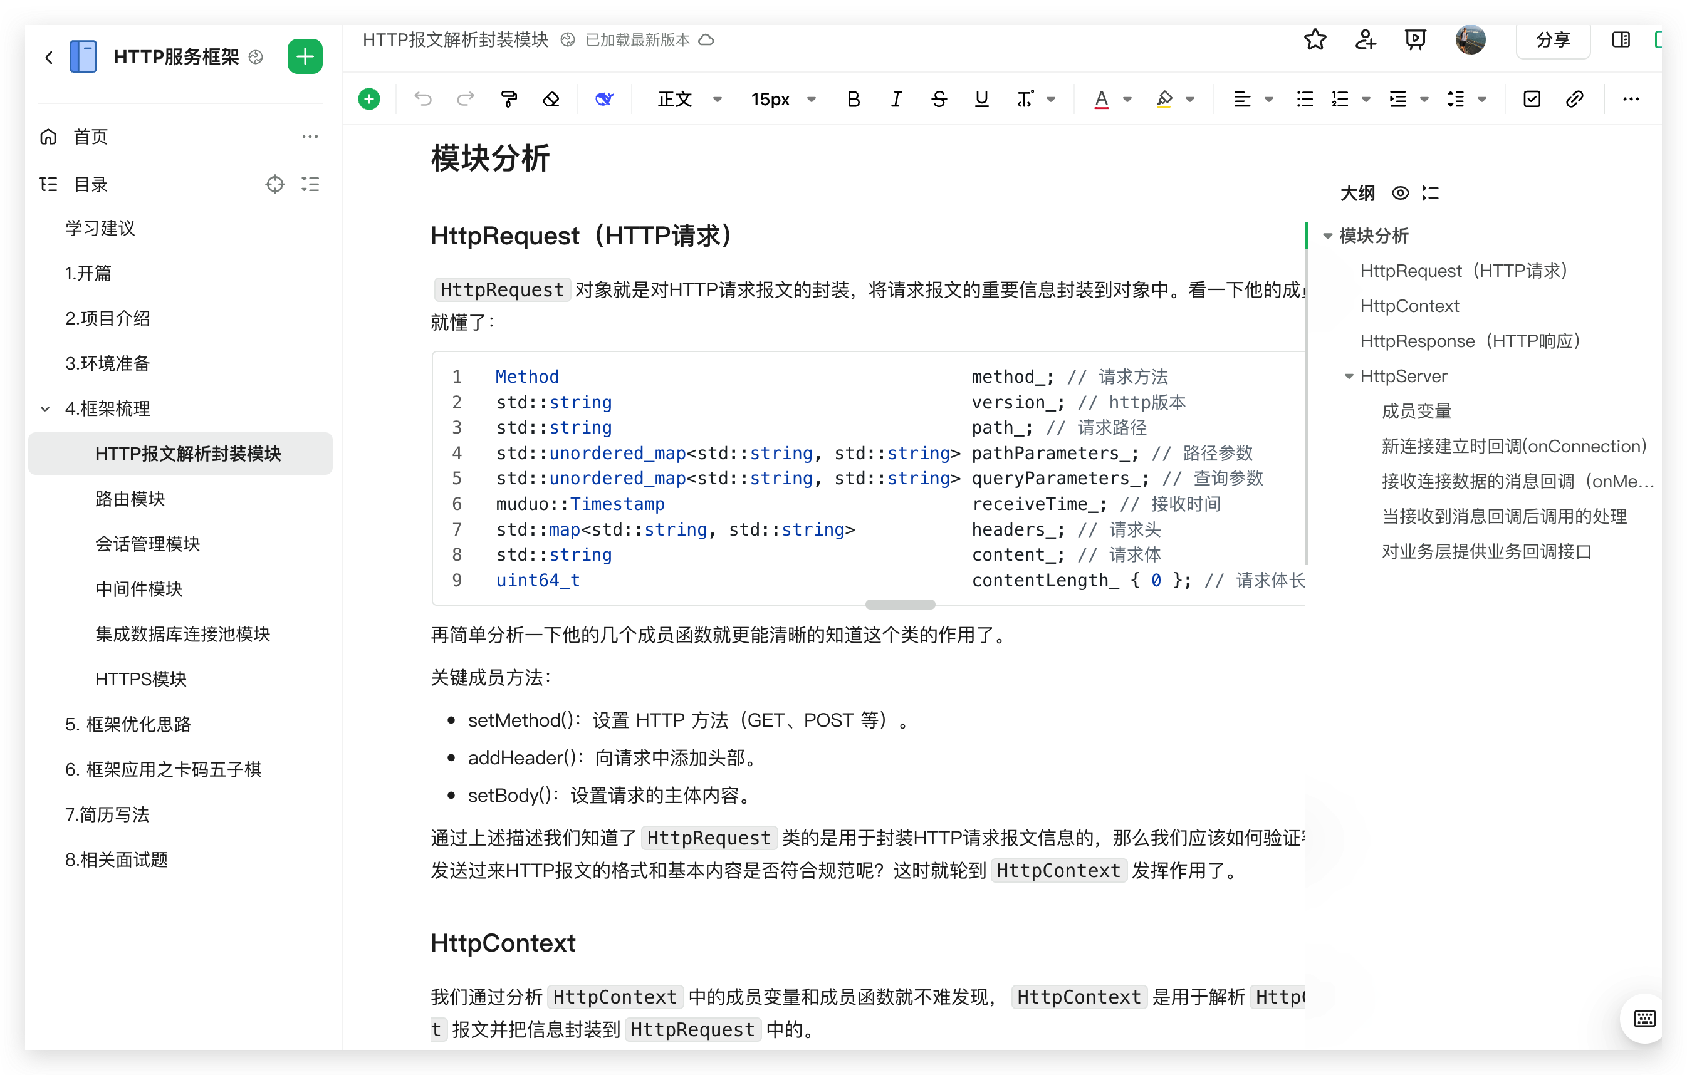Image resolution: width=1687 pixels, height=1075 pixels.
Task: Open the AI assistant tool
Action: [605, 100]
